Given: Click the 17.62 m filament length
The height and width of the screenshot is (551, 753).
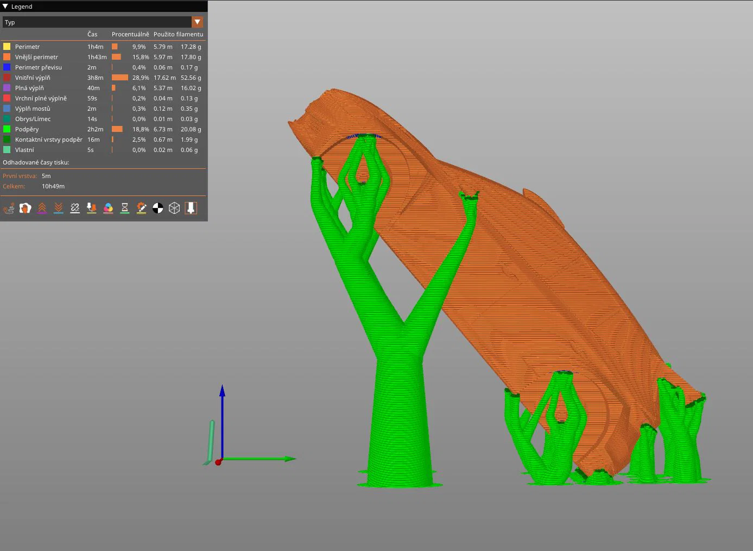Looking at the screenshot, I should pos(164,78).
